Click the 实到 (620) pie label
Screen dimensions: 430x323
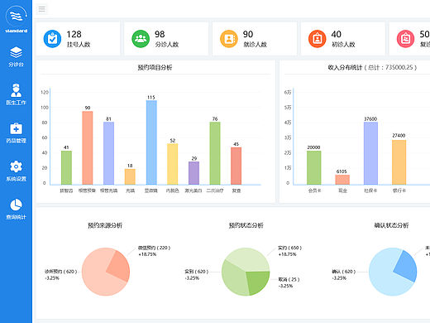pos(197,272)
